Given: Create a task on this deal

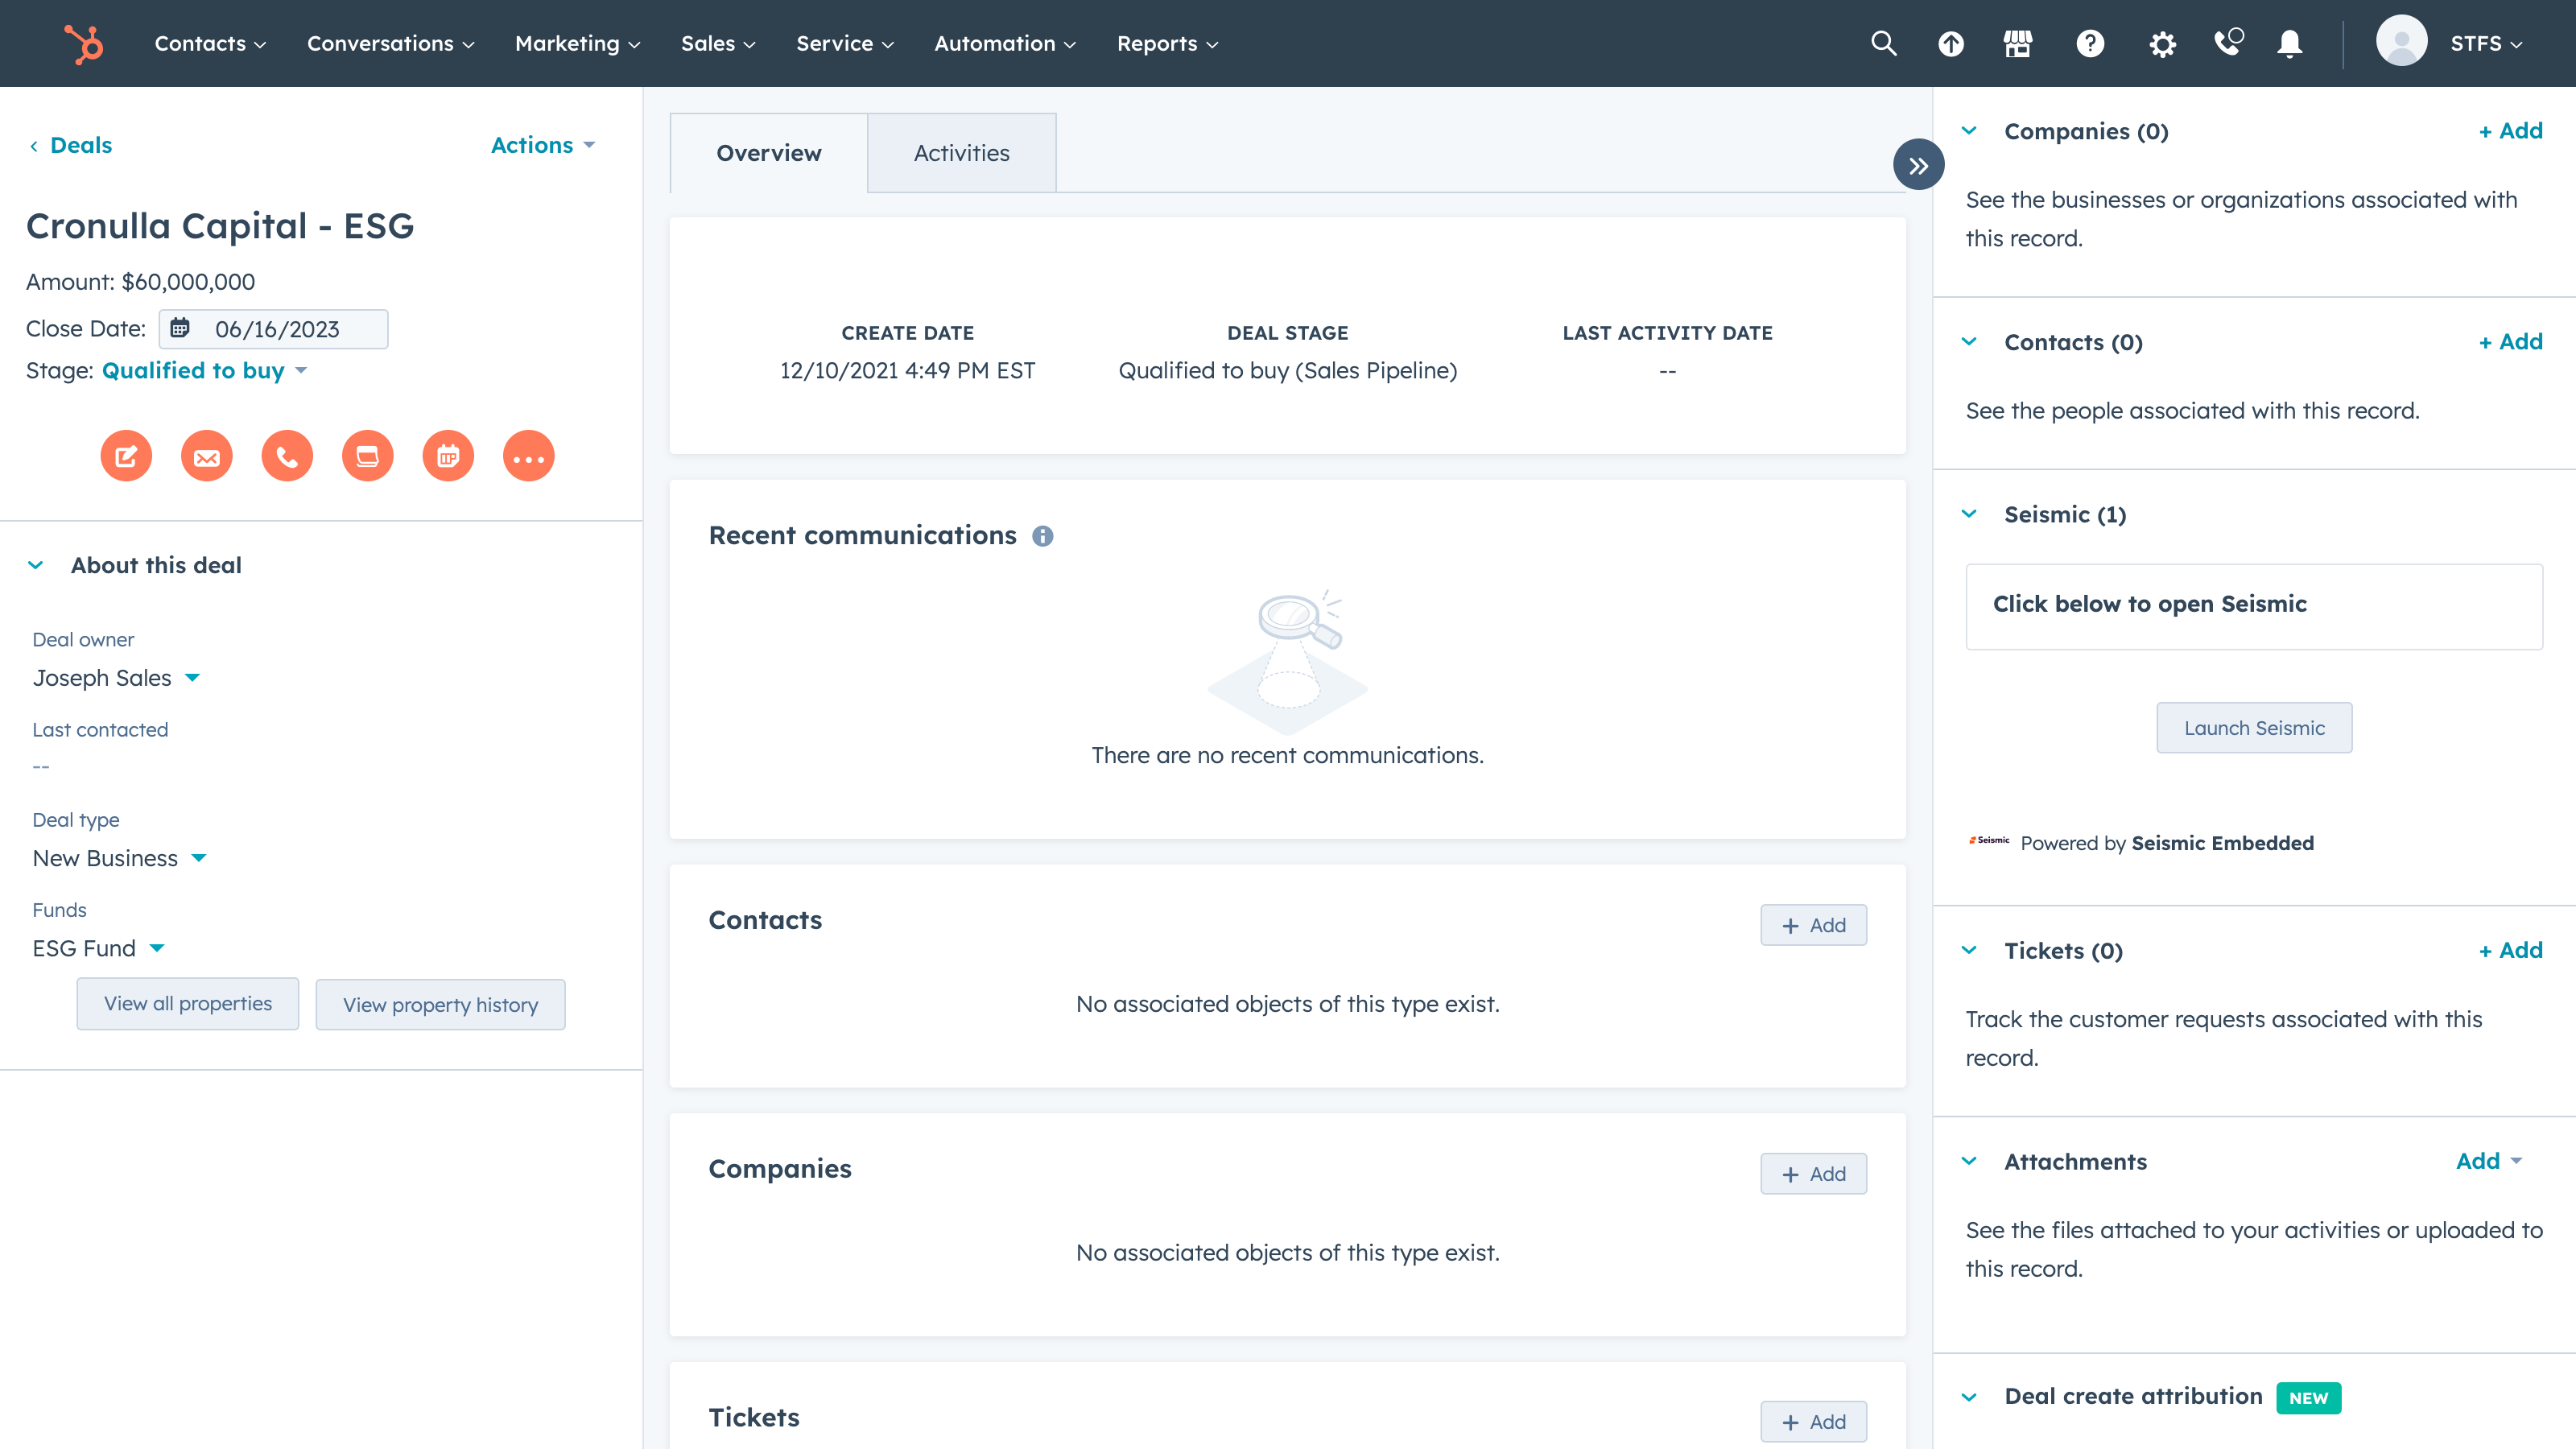Looking at the screenshot, I should pos(367,456).
